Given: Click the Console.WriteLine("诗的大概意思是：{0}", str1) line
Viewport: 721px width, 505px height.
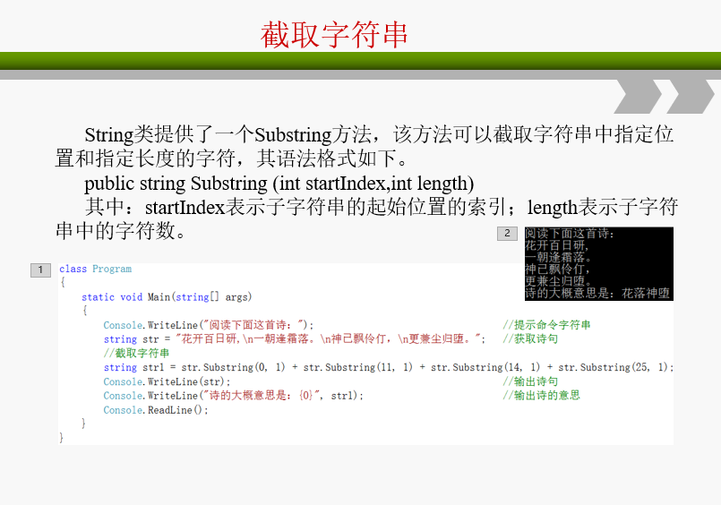Looking at the screenshot, I should [x=233, y=396].
